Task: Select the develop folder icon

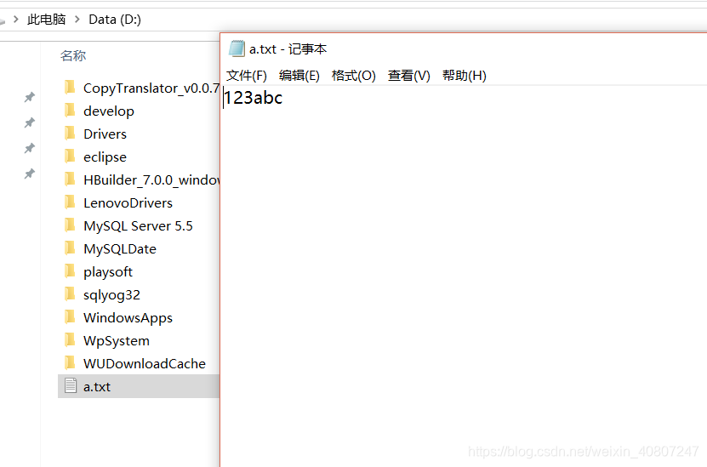Action: [70, 110]
